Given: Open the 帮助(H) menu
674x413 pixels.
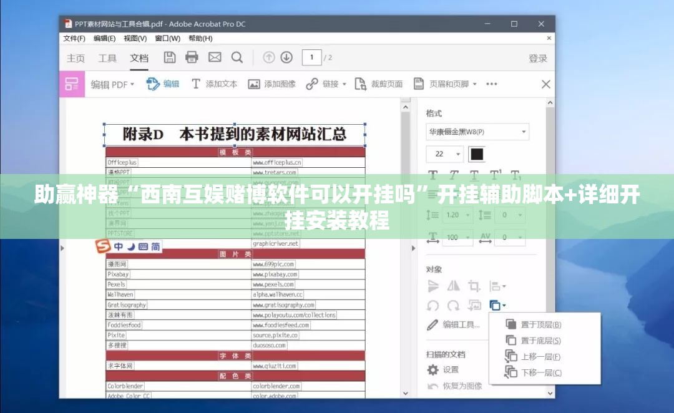Looking at the screenshot, I should click(x=200, y=38).
